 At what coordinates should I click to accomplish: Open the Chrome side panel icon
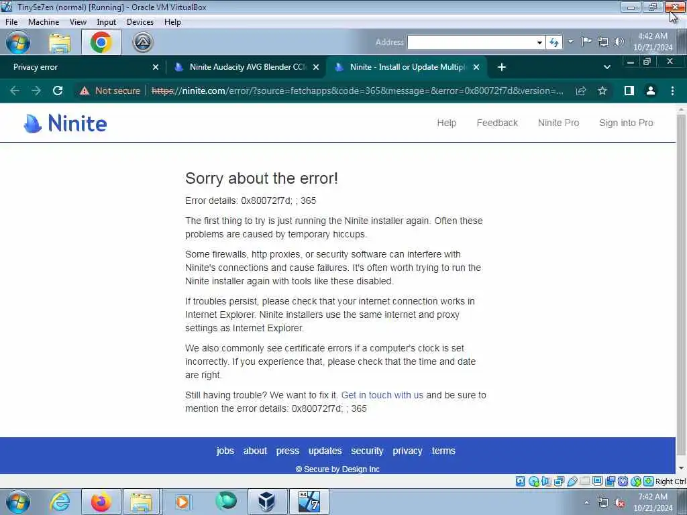coord(629,91)
